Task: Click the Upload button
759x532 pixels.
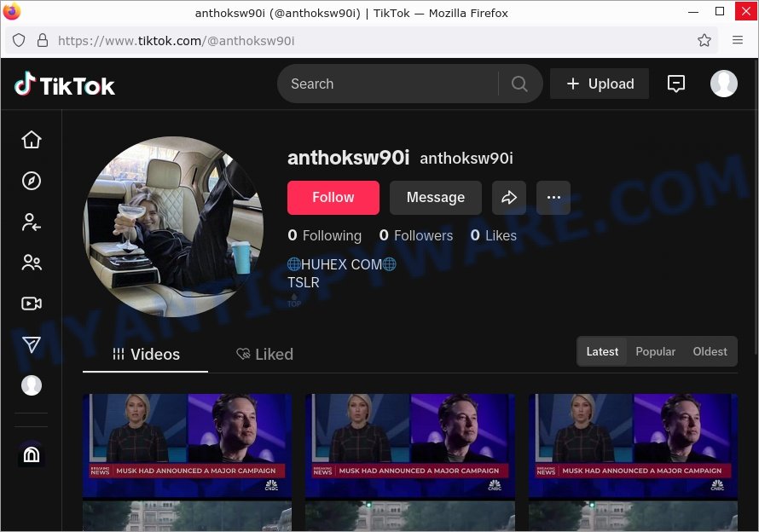Action: coord(600,84)
